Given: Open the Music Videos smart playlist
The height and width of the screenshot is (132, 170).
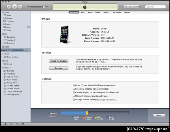Looking at the screenshot, I should 10,80.
